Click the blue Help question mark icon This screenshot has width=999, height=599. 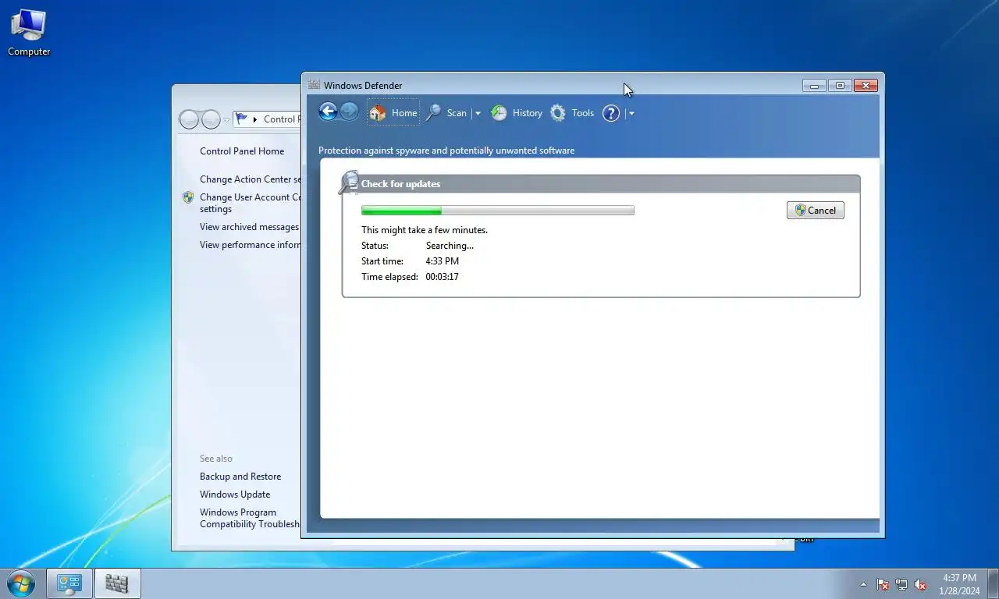pyautogui.click(x=611, y=113)
